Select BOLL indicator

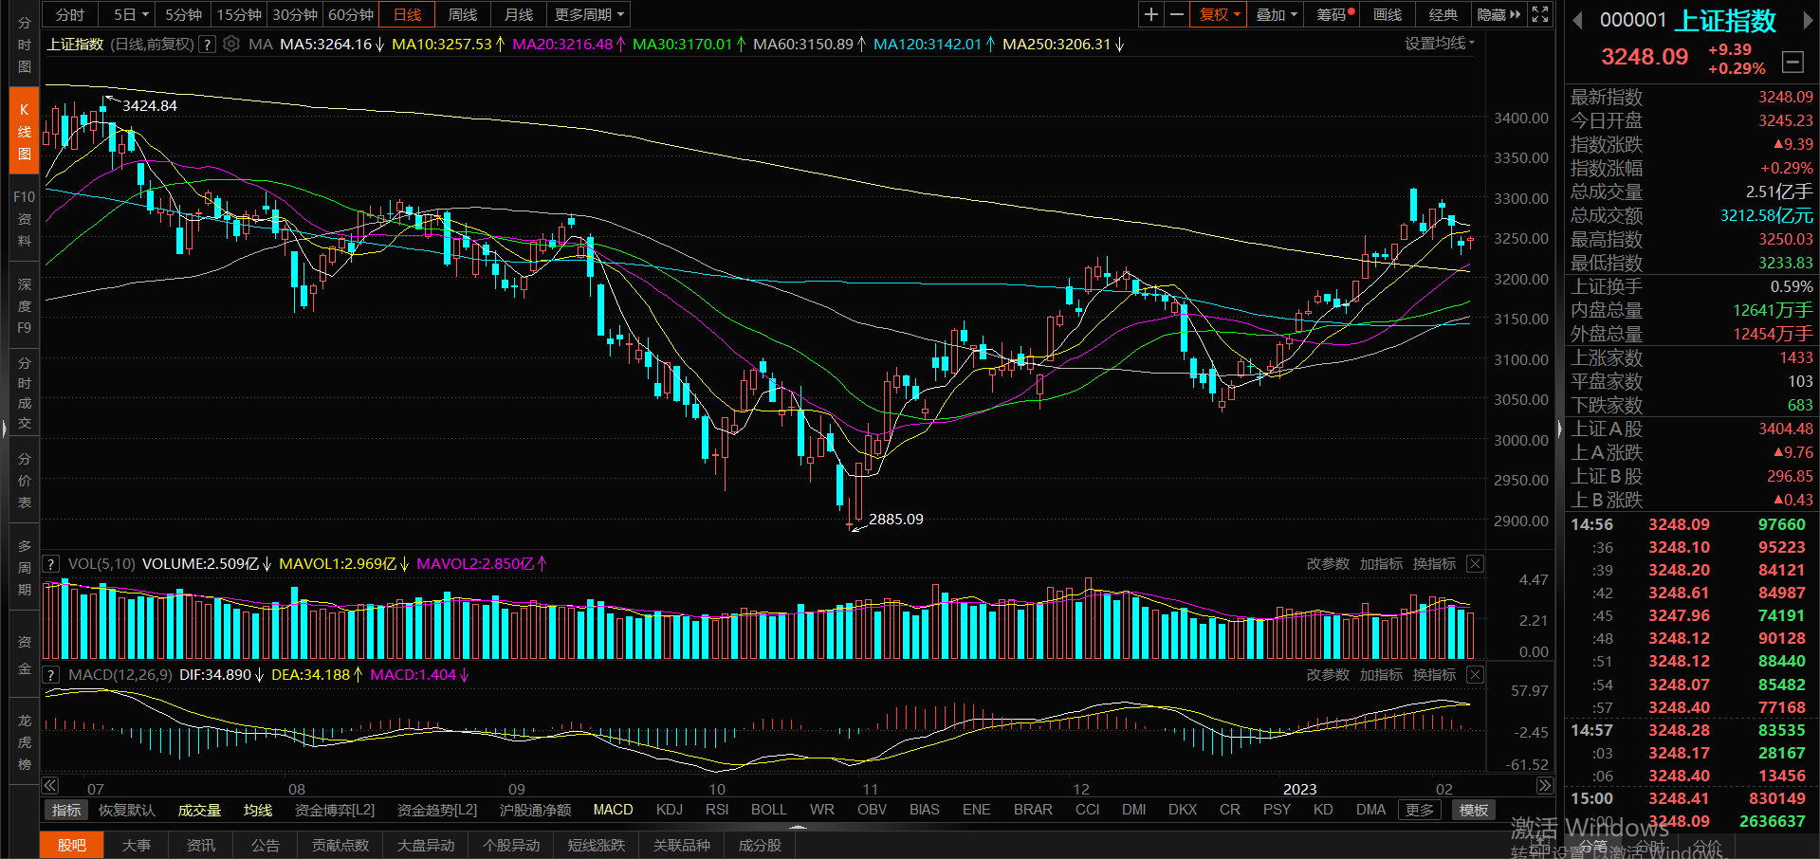(769, 810)
